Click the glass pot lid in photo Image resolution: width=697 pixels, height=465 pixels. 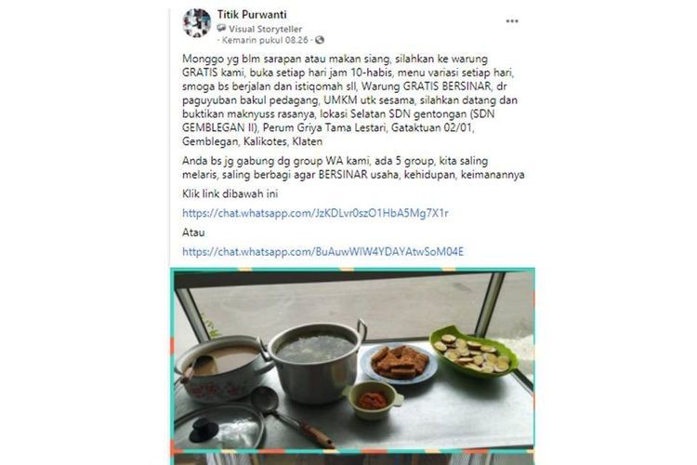click(x=217, y=428)
